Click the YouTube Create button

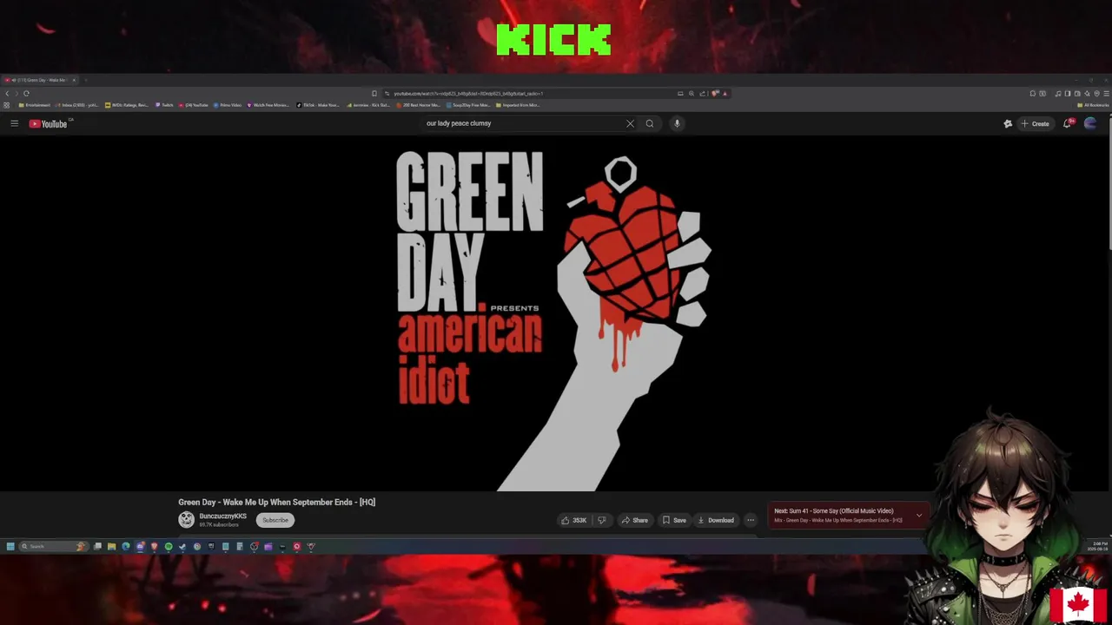point(1035,123)
